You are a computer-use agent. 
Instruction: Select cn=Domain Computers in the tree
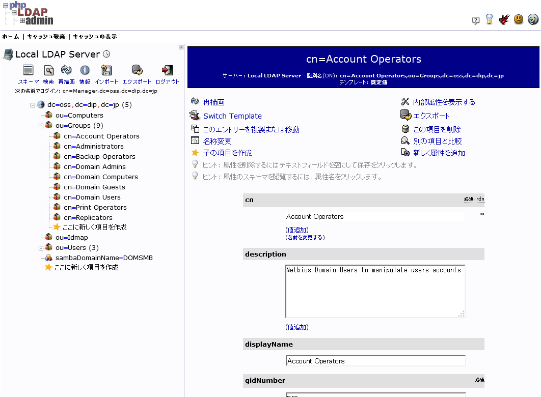pos(101,177)
